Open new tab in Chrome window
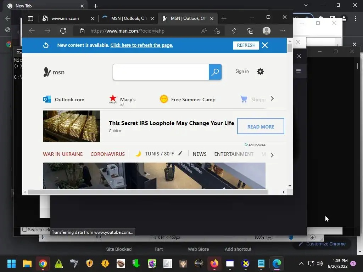The width and height of the screenshot is (363, 272). (x=96, y=6)
